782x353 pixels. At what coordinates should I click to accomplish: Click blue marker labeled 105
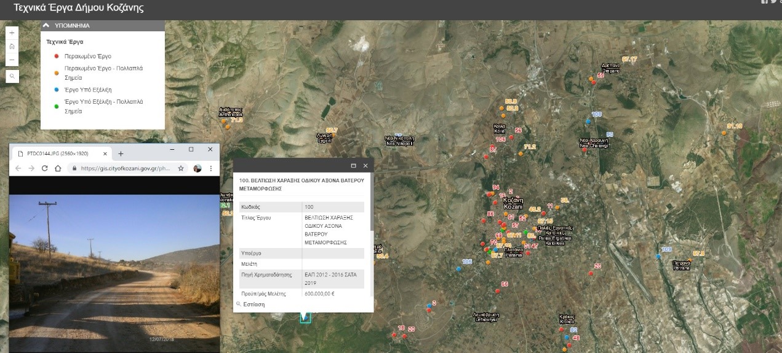point(458,269)
